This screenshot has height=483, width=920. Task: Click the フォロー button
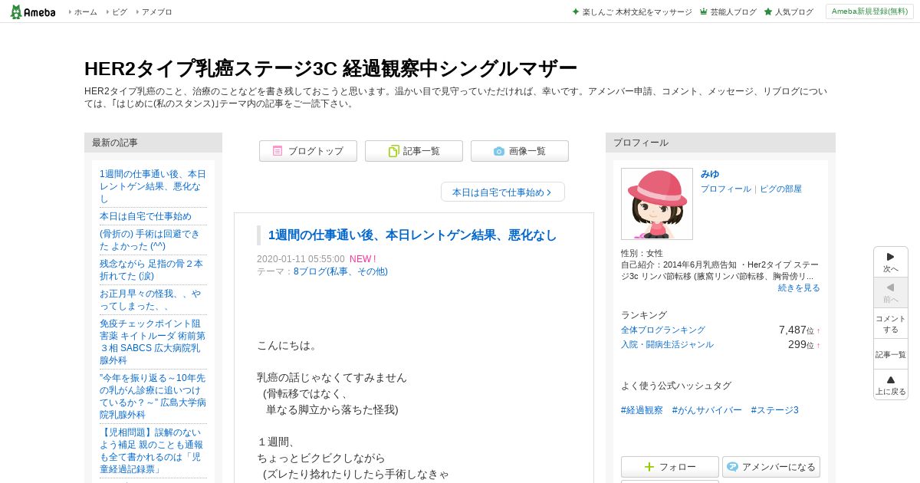tap(670, 467)
